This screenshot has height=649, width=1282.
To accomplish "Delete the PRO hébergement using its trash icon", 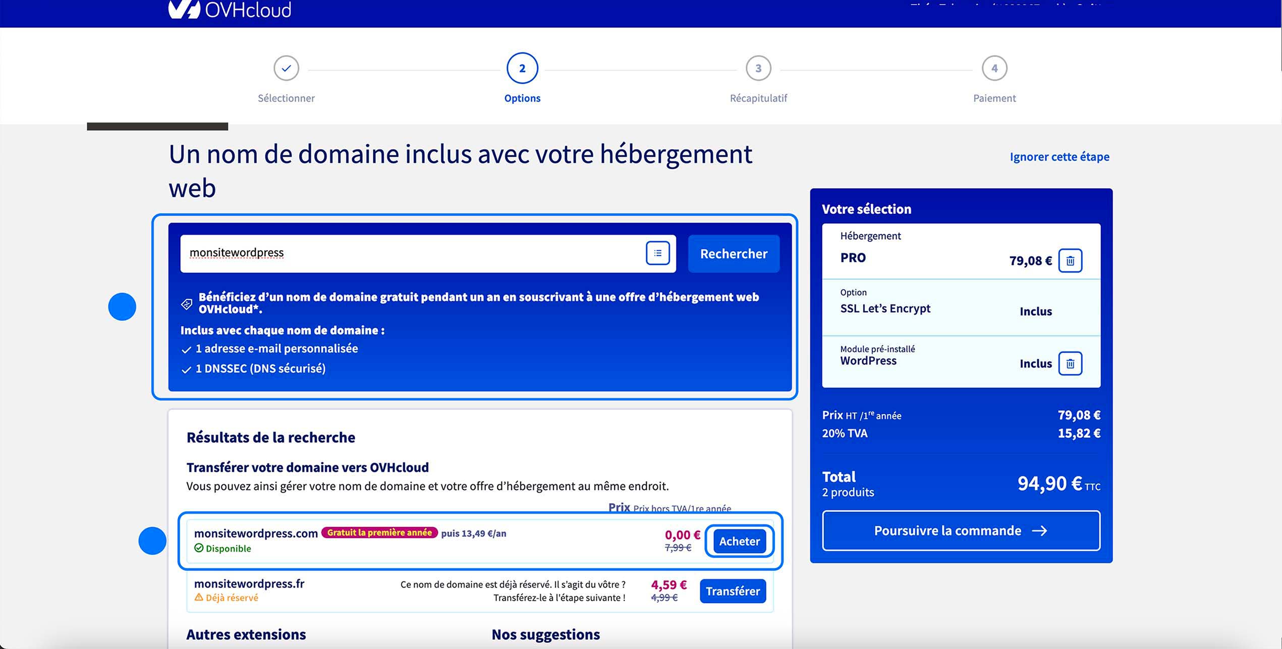I will click(x=1071, y=261).
